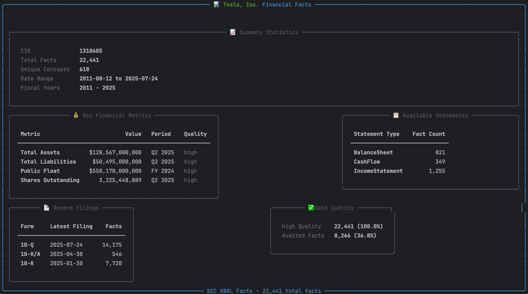The width and height of the screenshot is (528, 294).
Task: Click the 10-K fact count 7,720
Action: point(114,263)
